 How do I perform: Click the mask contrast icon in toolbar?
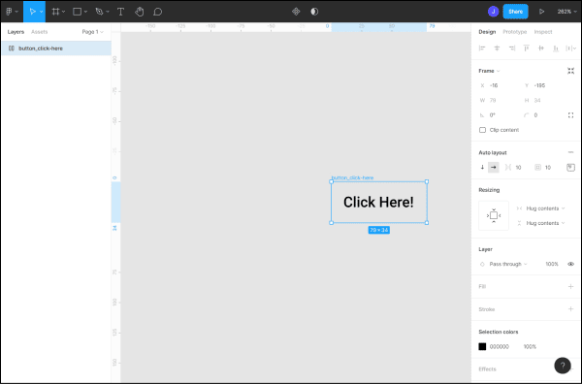click(x=314, y=12)
